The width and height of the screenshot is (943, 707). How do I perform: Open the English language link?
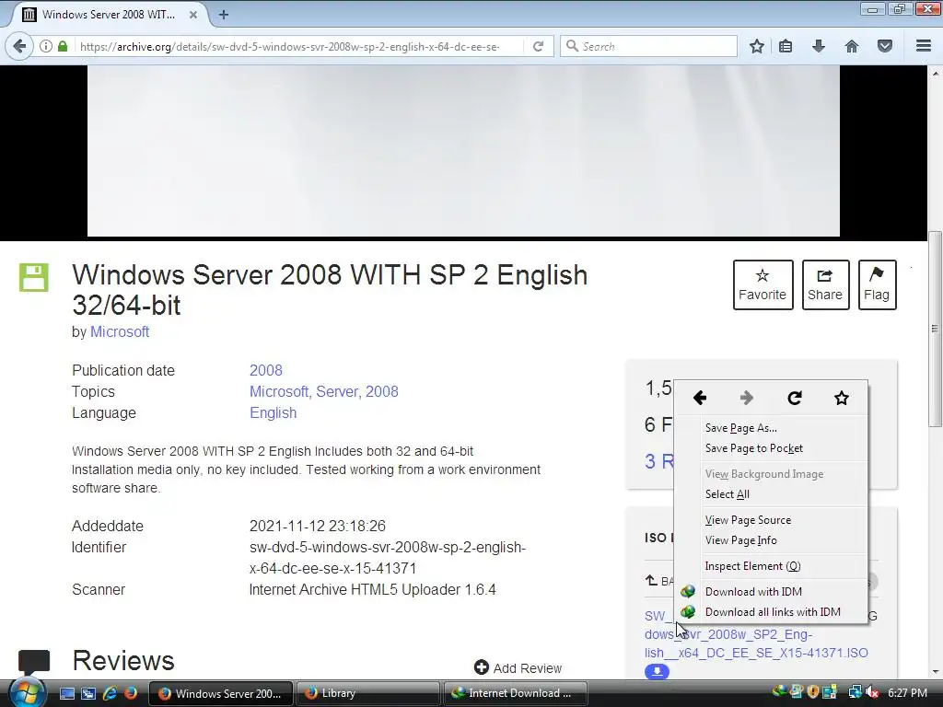point(273,413)
